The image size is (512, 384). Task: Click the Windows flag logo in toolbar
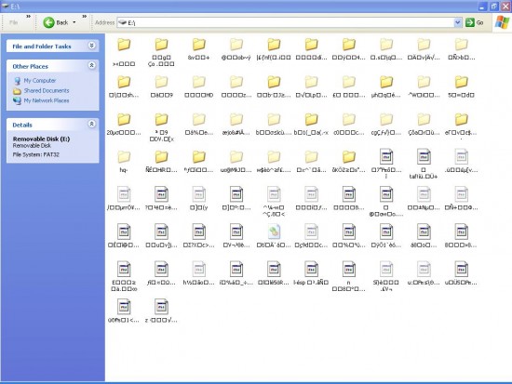click(502, 22)
